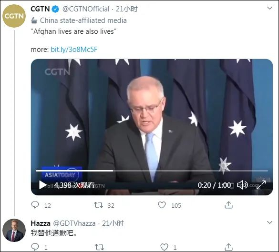This screenshot has width=279, height=252.
Task: Play the video with play button
Action: [42, 185]
